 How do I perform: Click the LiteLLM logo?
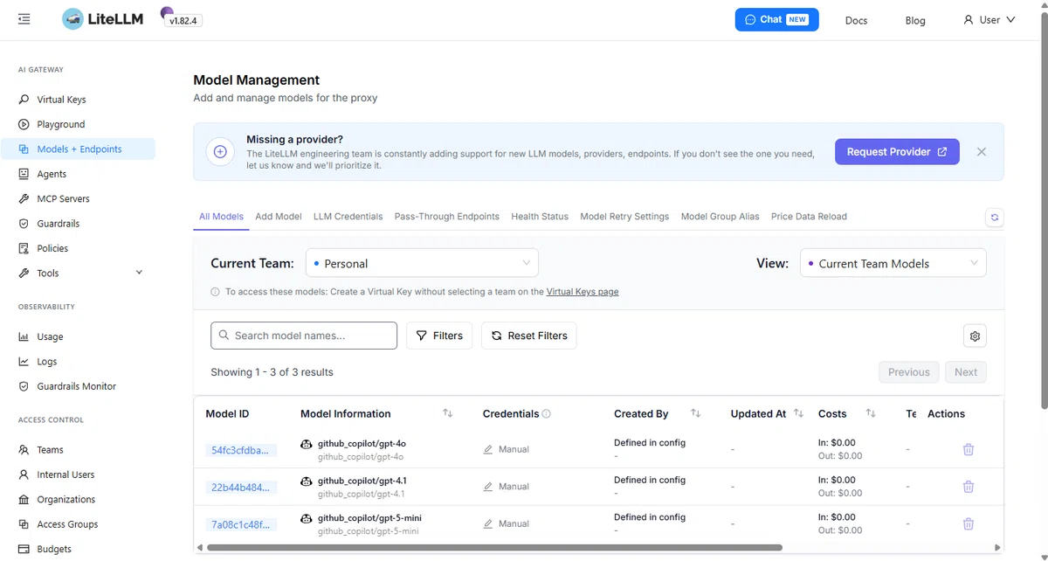tap(102, 19)
